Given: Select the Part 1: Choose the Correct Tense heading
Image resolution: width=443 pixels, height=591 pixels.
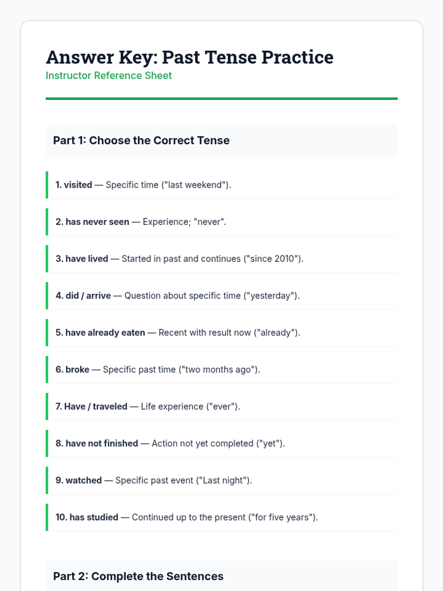Looking at the screenshot, I should pos(221,140).
